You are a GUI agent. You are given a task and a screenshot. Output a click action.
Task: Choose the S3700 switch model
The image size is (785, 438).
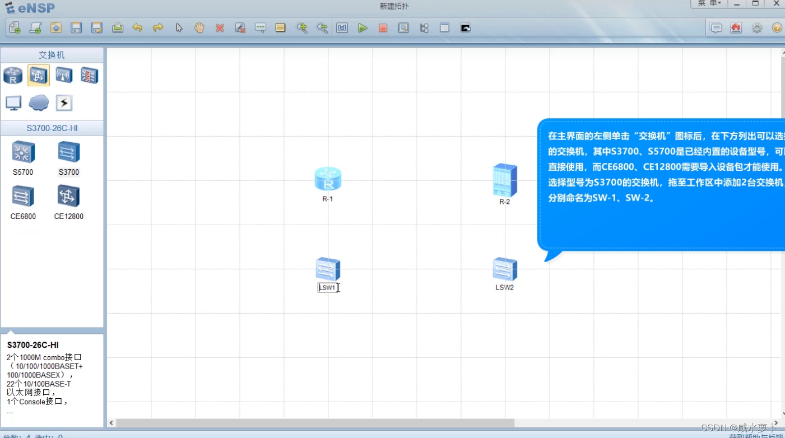coord(69,158)
